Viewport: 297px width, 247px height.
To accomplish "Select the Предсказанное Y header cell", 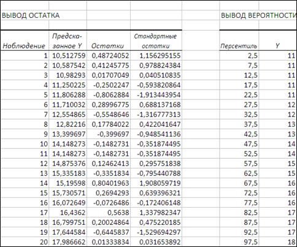I will [67, 41].
